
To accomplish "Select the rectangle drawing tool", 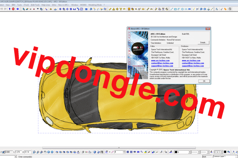I will 175,9.
